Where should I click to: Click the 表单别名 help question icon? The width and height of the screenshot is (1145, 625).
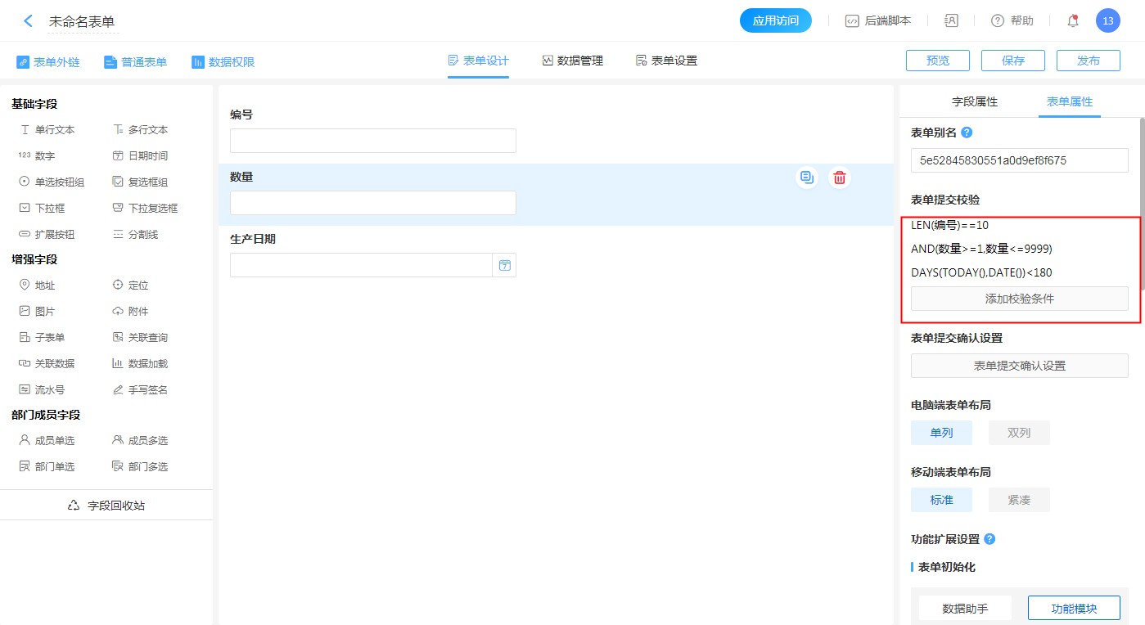coord(967,133)
